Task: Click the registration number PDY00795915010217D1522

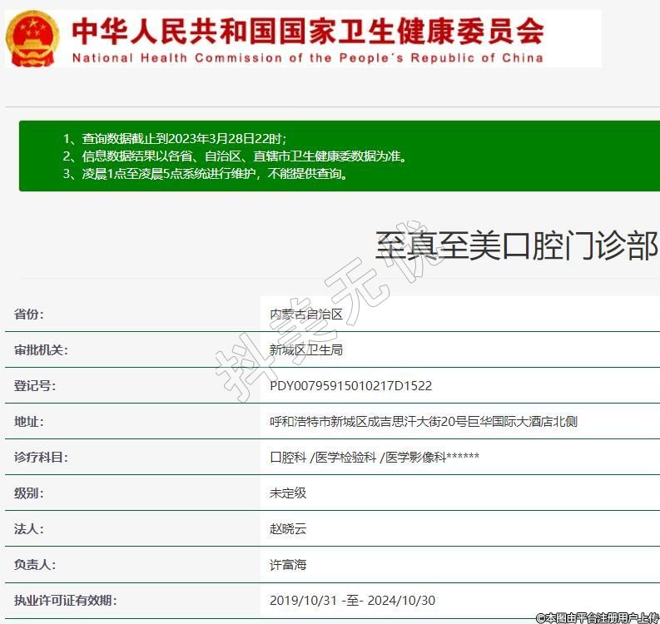Action: tap(350, 386)
